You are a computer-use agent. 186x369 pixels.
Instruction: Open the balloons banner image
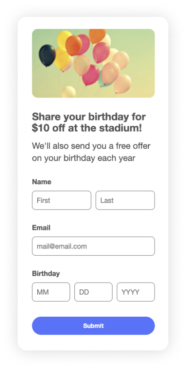pos(93,63)
